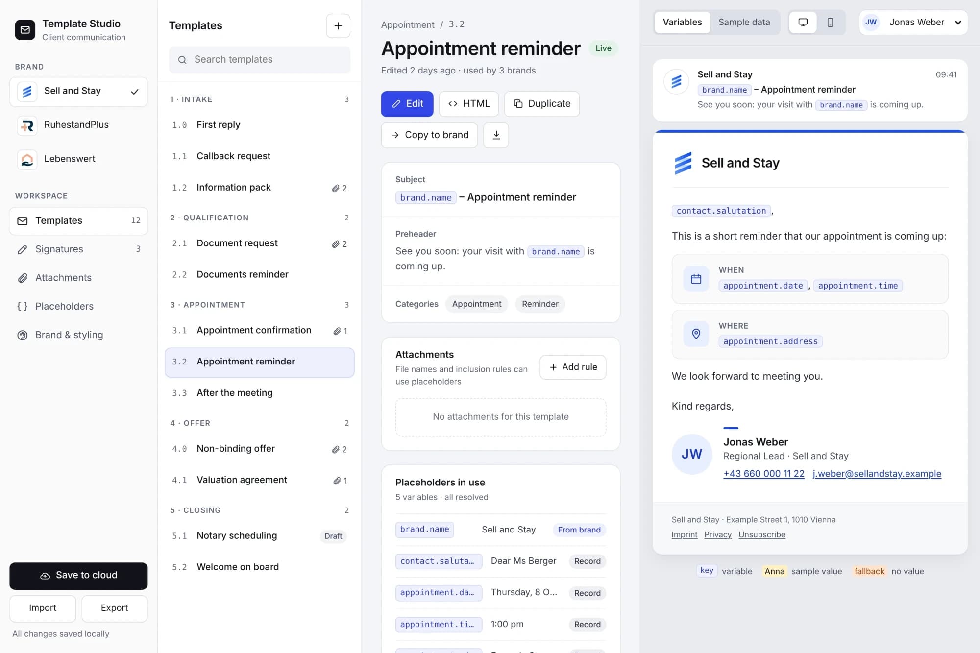Click the location pin icon in WHERE card
The image size is (980, 653).
(x=696, y=334)
